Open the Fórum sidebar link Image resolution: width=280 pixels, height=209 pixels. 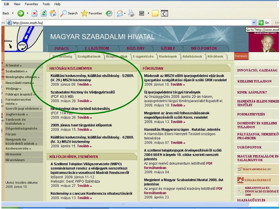(11, 134)
